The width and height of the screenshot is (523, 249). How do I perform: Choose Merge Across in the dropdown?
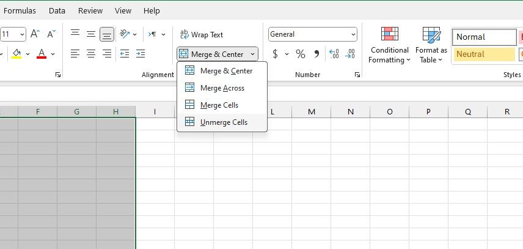pyautogui.click(x=222, y=87)
